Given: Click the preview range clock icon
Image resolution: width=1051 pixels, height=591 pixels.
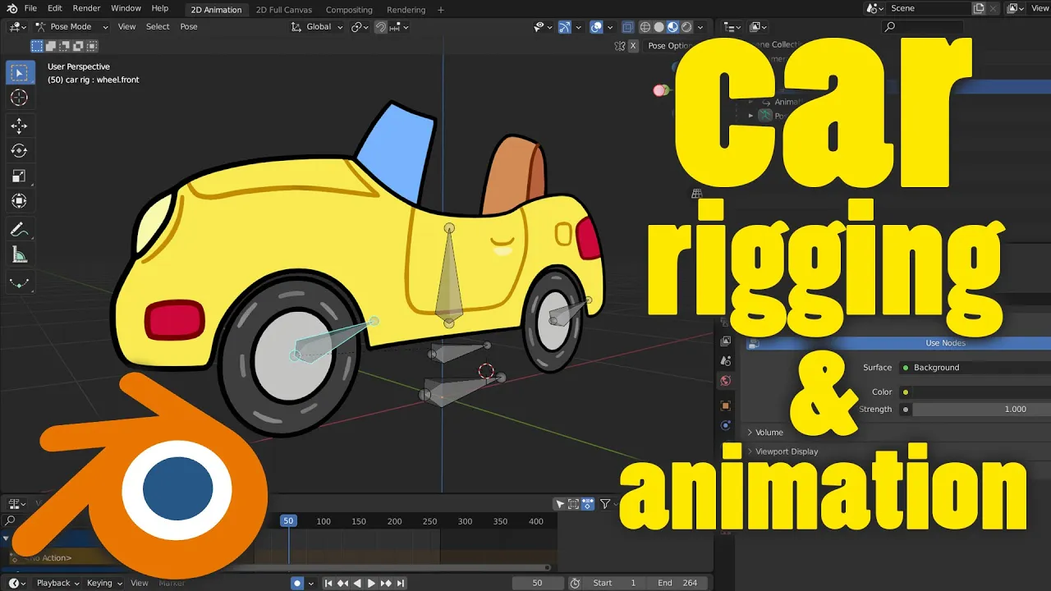Looking at the screenshot, I should tap(576, 583).
